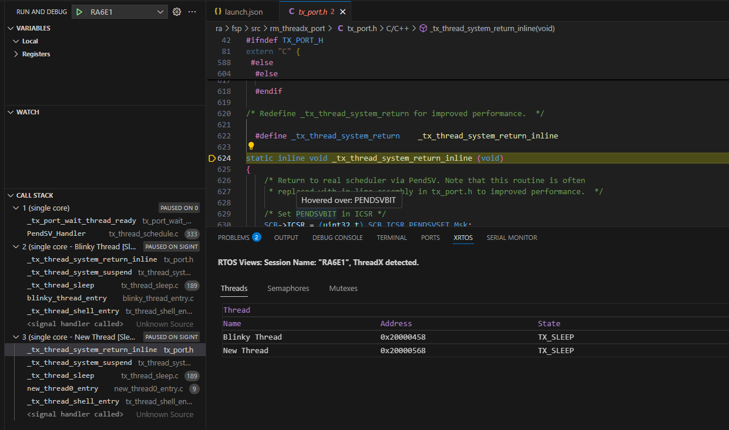Image resolution: width=729 pixels, height=430 pixels.
Task: Start debugging with green play icon
Action: [x=79, y=12]
